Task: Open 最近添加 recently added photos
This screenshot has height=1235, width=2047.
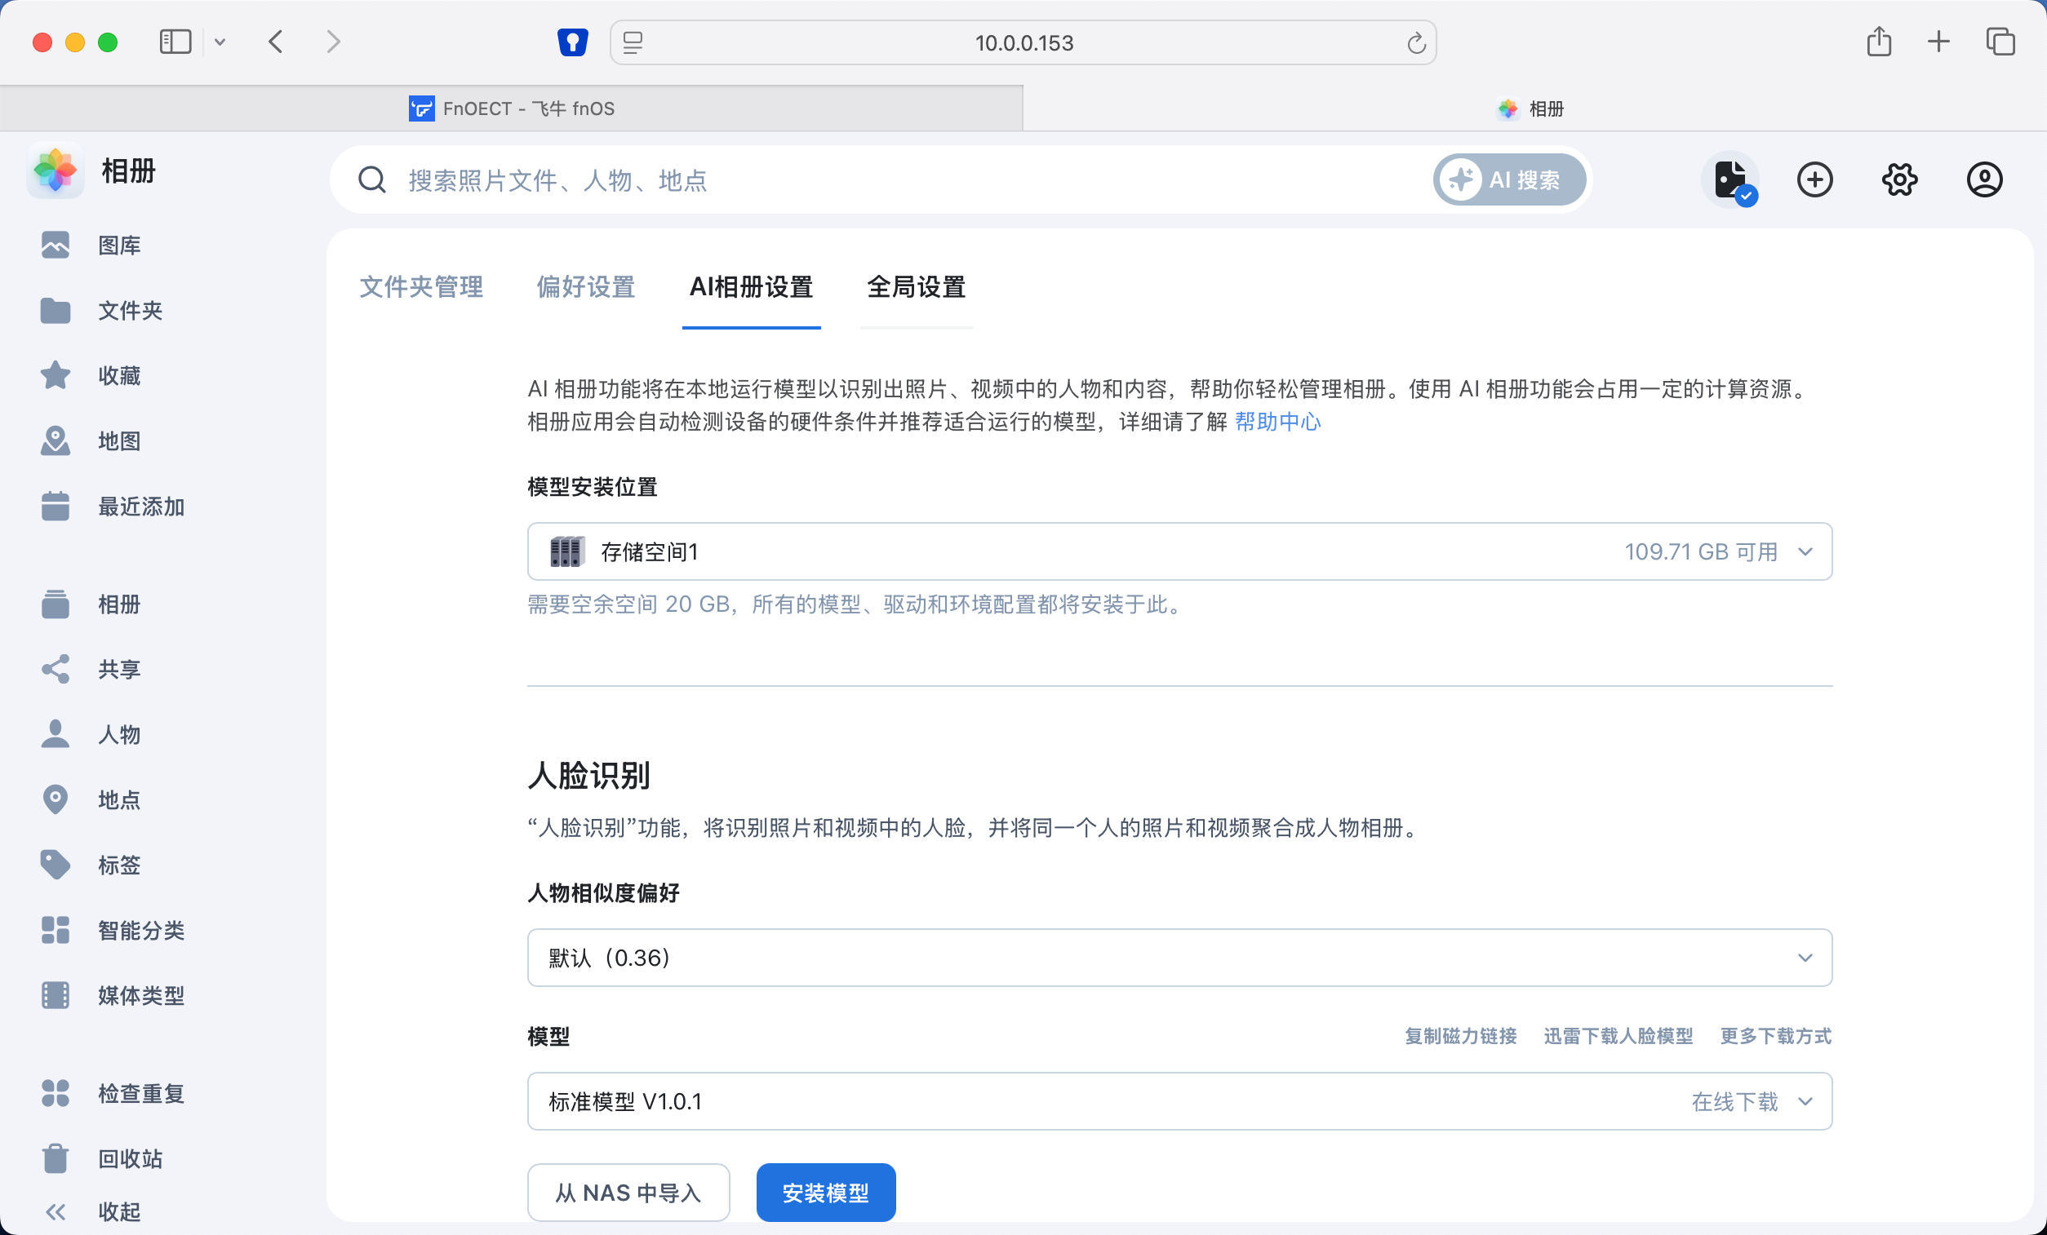Action: click(140, 507)
